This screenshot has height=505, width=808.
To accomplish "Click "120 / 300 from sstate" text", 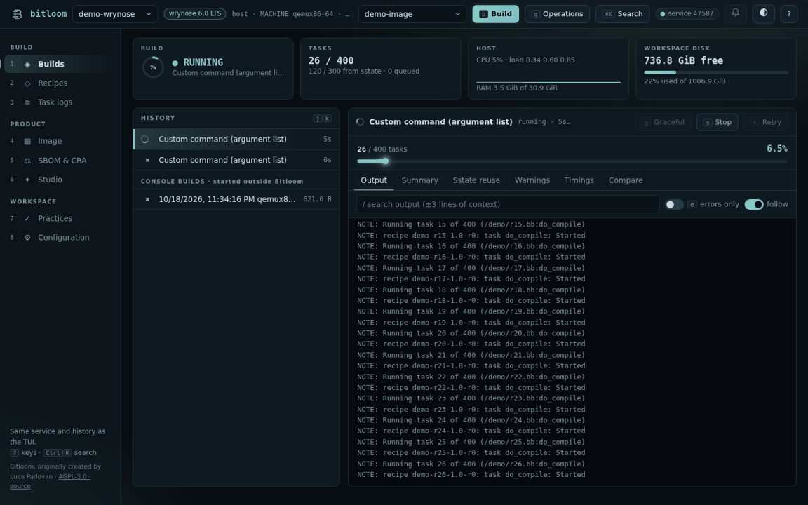I will coord(345,71).
